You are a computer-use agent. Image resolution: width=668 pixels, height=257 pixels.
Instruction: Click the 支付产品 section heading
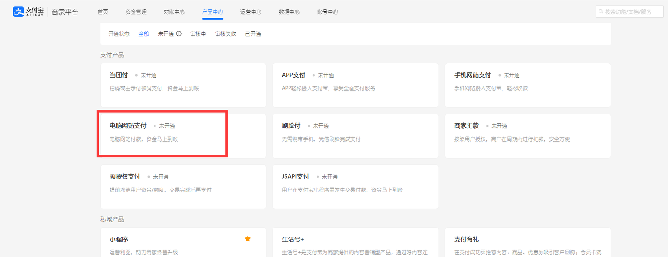click(x=112, y=55)
